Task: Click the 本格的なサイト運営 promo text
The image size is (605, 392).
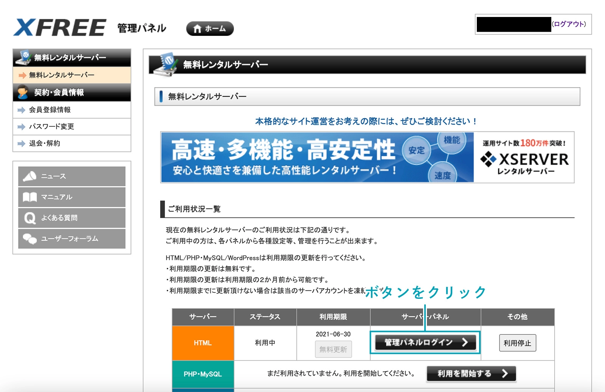Action: [x=366, y=121]
